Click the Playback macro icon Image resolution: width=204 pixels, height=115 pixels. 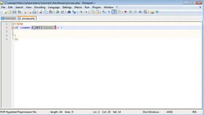tap(135, 12)
